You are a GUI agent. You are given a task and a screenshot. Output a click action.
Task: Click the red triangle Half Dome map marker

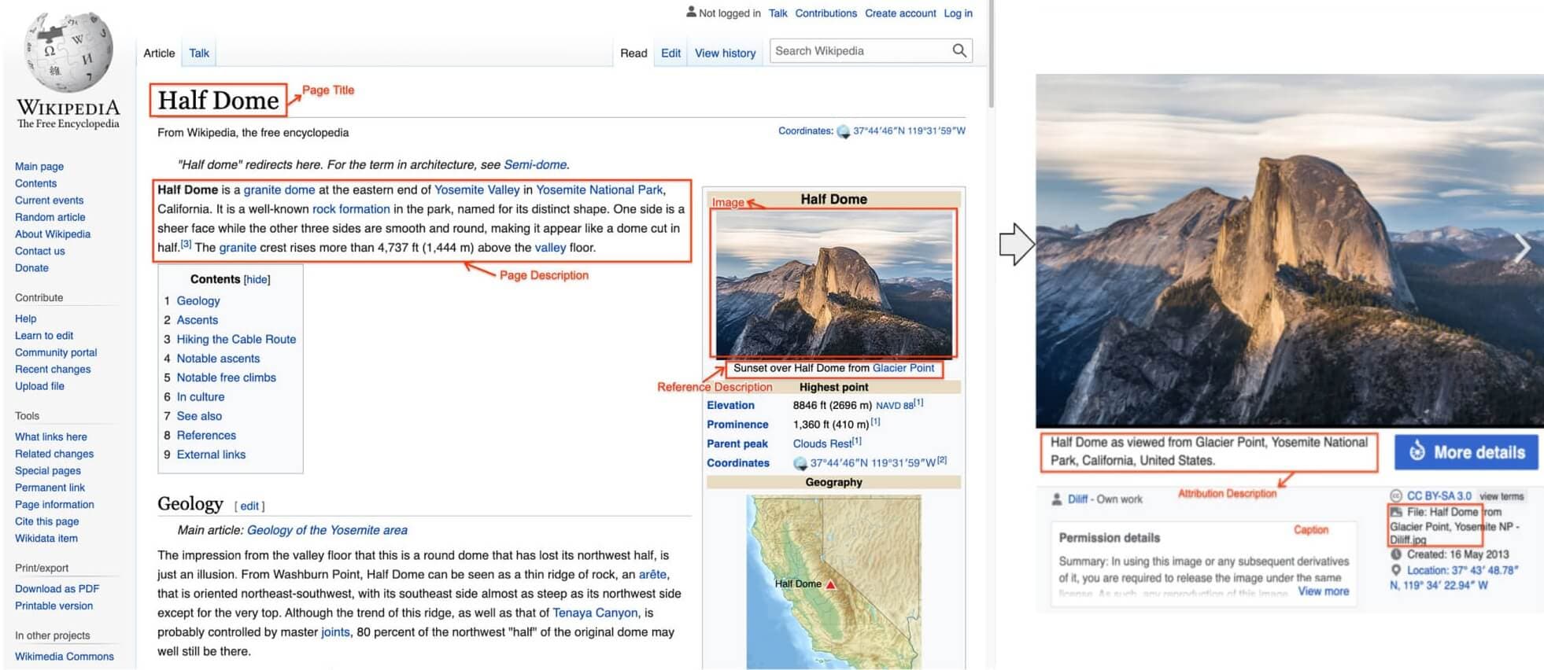pyautogui.click(x=830, y=584)
